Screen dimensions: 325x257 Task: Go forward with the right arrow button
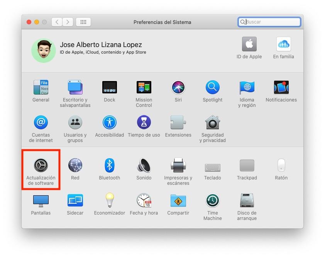tap(68, 22)
